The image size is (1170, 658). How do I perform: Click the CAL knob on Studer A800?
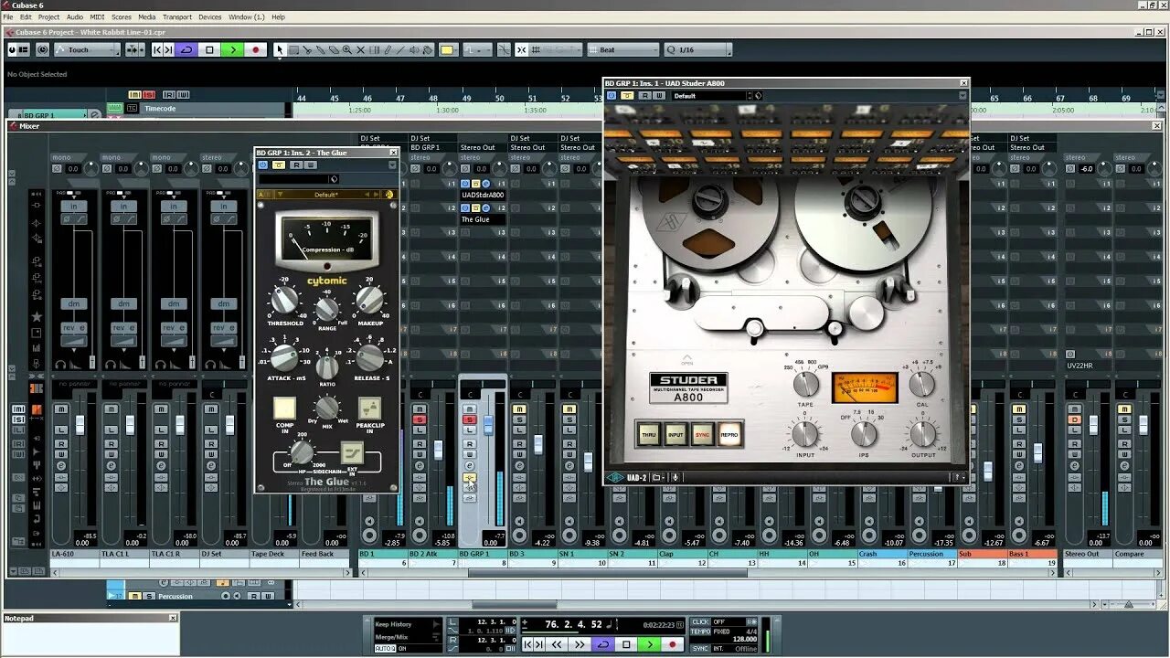pyautogui.click(x=922, y=385)
